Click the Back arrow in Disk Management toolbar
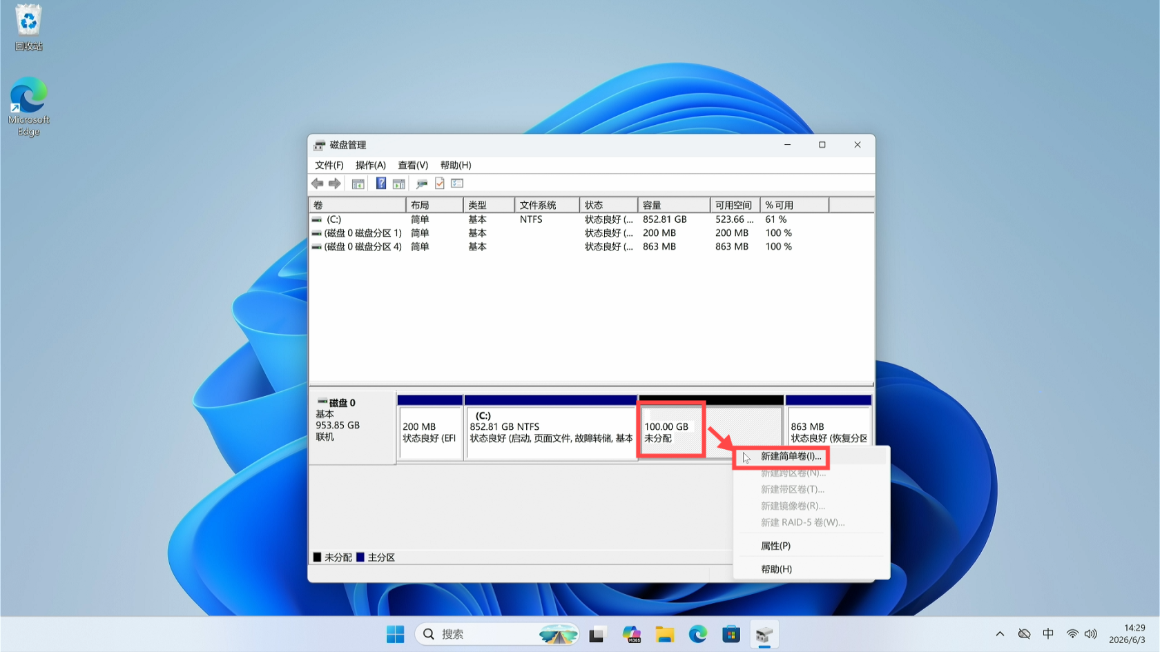Screen dimensions: 1160x652 click(317, 184)
